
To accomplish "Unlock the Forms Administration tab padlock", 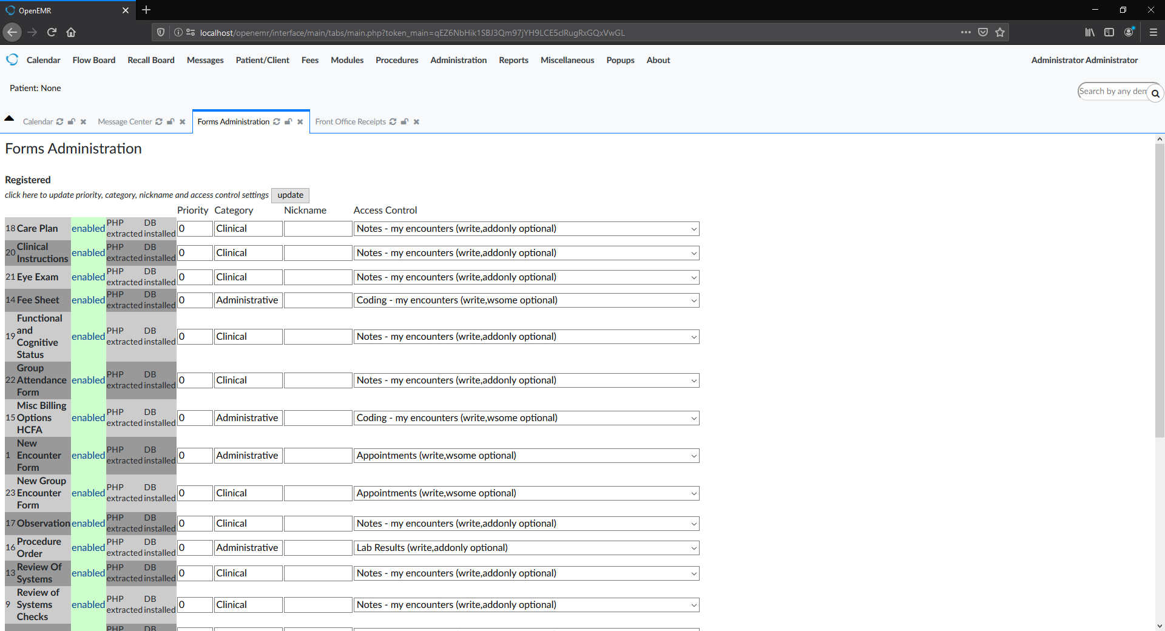I will point(288,121).
